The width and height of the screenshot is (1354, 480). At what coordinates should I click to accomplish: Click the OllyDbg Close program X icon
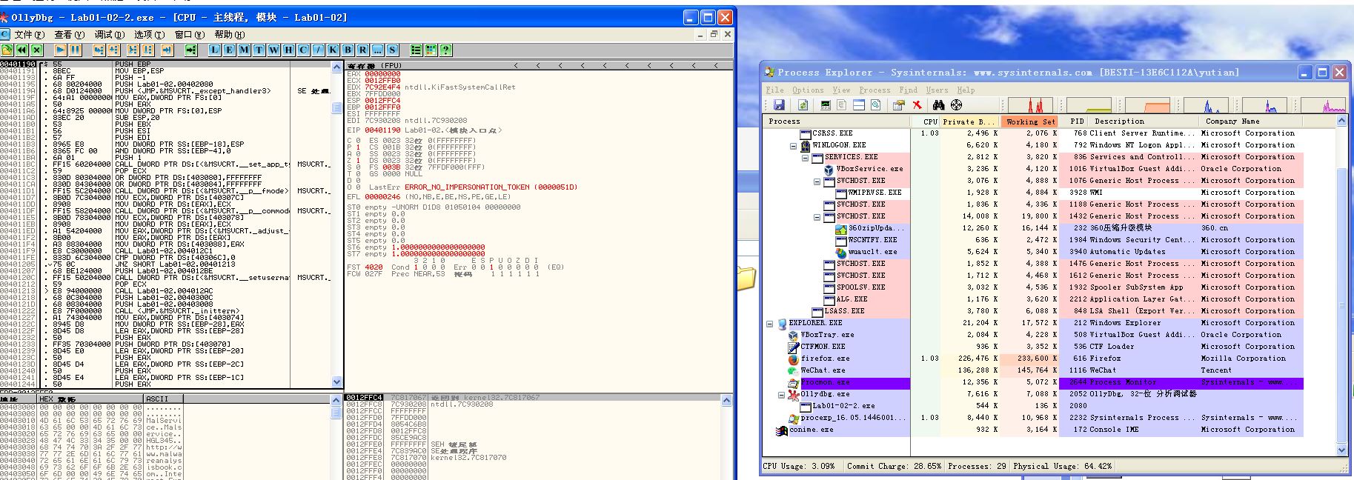point(36,50)
